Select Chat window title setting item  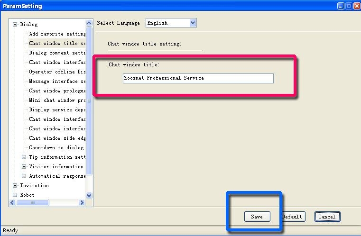57,43
